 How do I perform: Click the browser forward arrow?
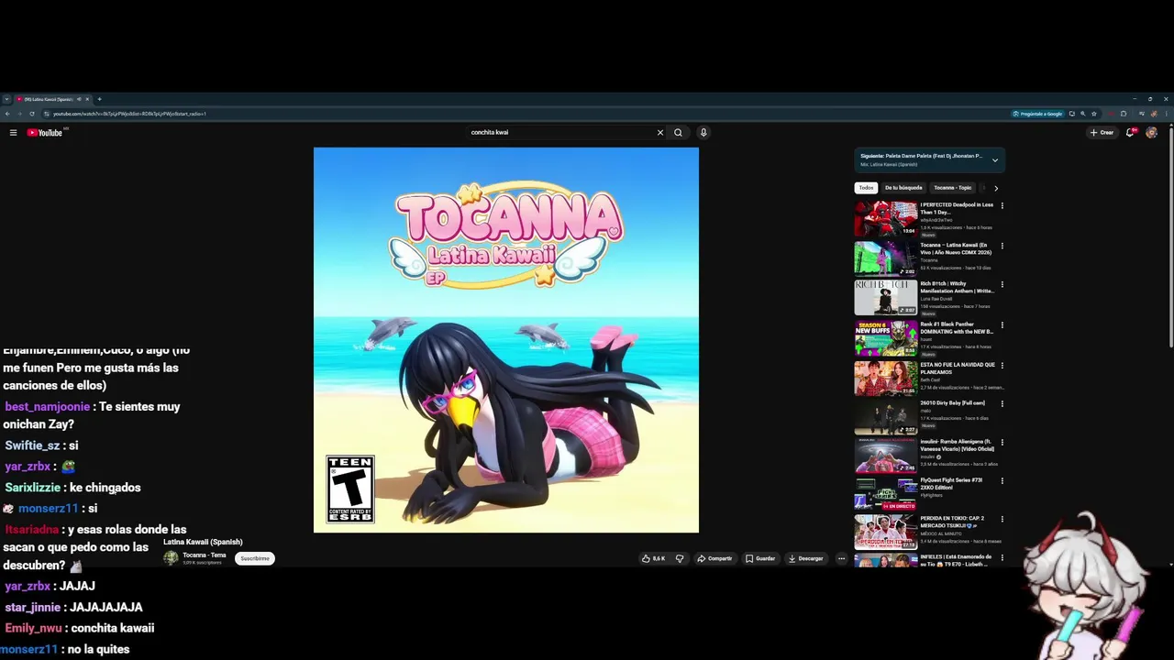point(19,114)
